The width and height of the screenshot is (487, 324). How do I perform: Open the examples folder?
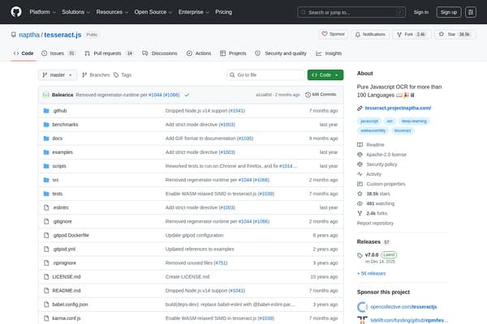pos(62,152)
